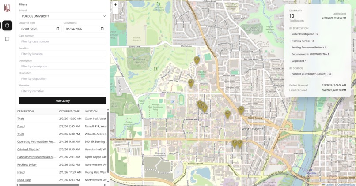The height and width of the screenshot is (186, 356).
Task: Click the Latest Occurred 2/4/2026, 6:00:00 PM value
Action: 333,90
